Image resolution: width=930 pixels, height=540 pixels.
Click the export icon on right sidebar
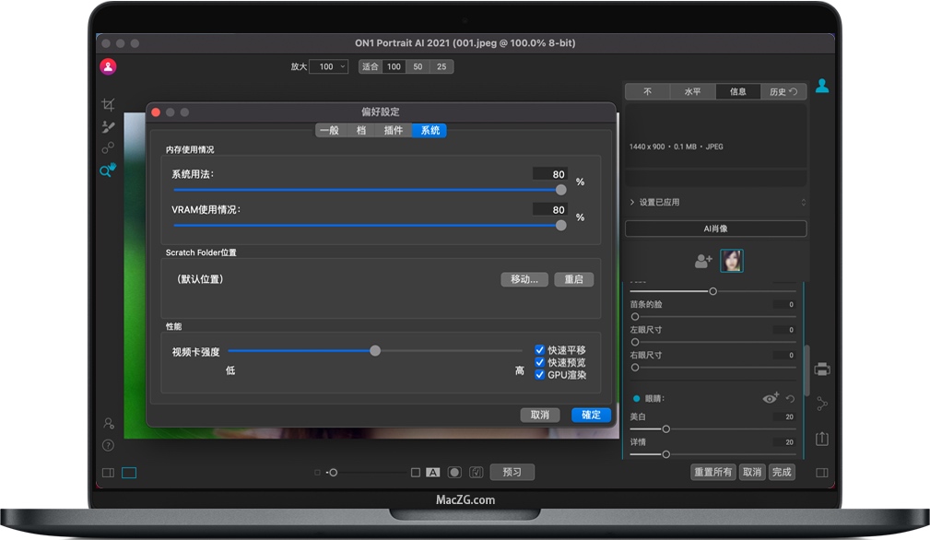click(822, 439)
